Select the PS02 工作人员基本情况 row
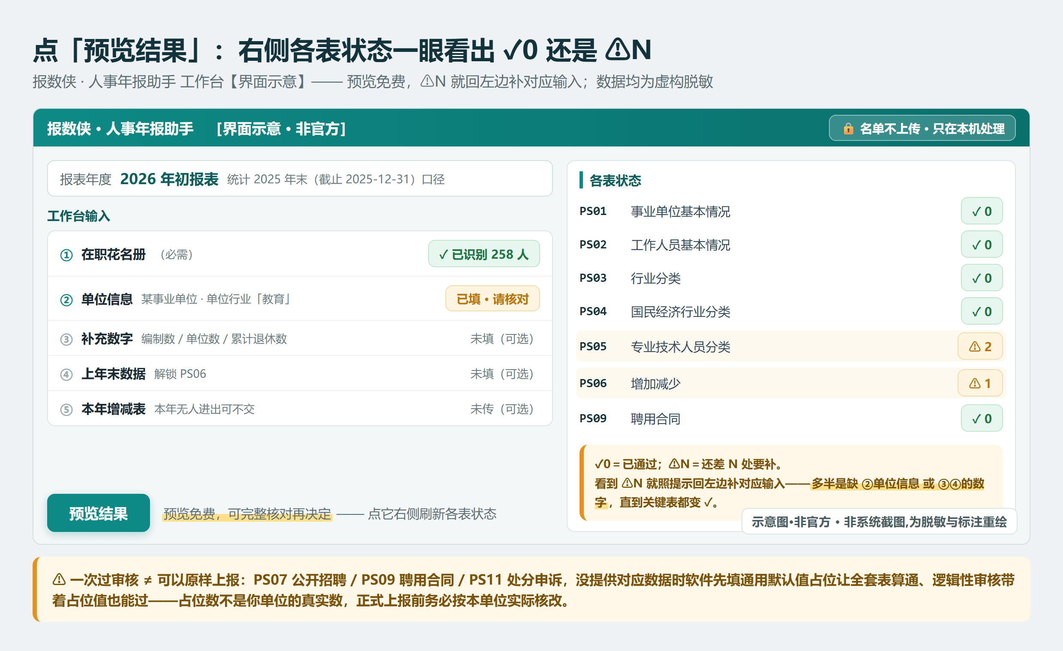The height and width of the screenshot is (651, 1063). point(791,245)
